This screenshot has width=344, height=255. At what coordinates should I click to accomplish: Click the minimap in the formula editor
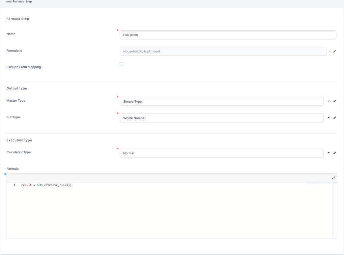click(310, 183)
